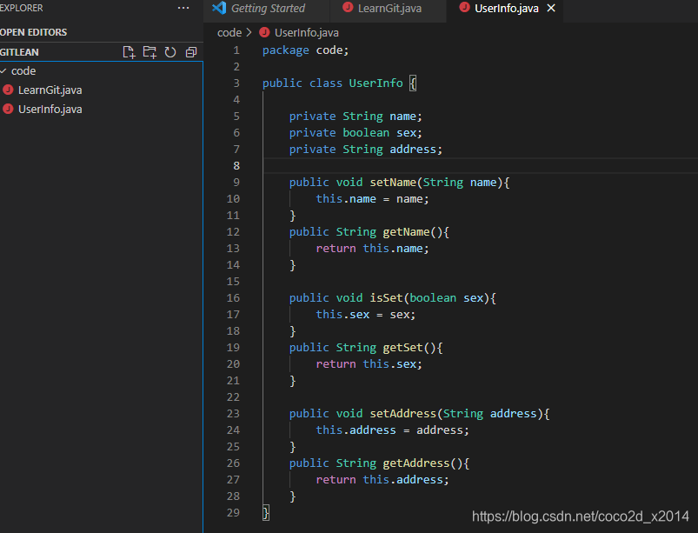Click 'private String name;' declaration
Screen dimensions: 698x533
point(356,117)
